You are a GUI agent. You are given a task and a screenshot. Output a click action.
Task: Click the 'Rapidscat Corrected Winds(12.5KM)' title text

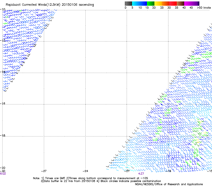click(33, 5)
